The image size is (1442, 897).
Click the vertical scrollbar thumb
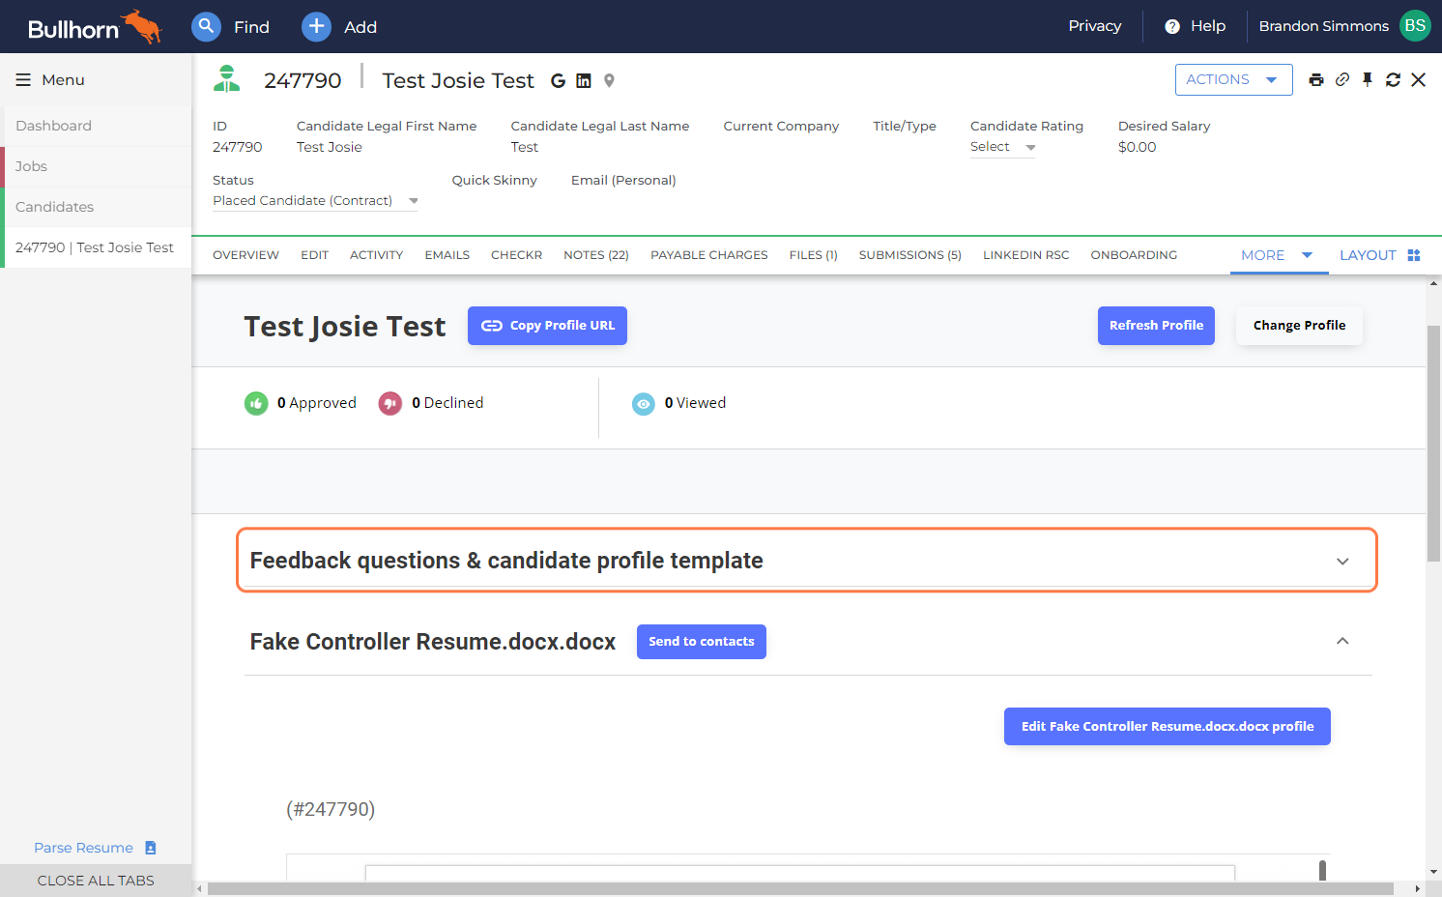[x=1434, y=444]
